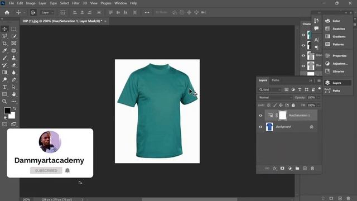The image size is (357, 201).
Task: Collapse the Layers panel double-arrow
Action: point(311,80)
